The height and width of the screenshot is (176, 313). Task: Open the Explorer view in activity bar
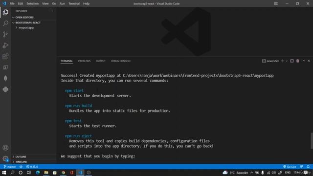[x=5, y=12]
